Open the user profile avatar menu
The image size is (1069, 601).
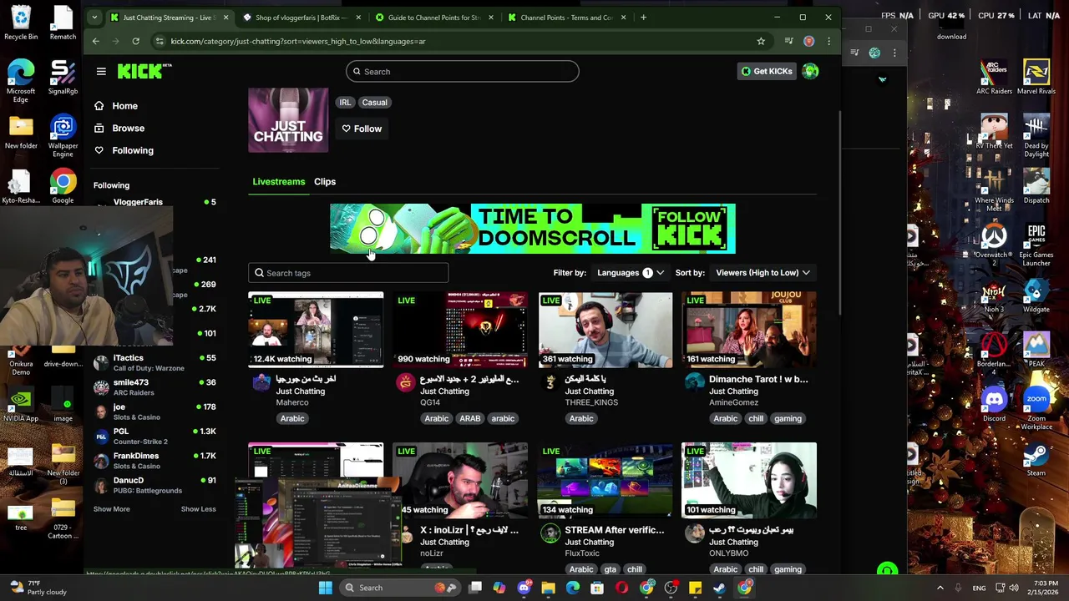tap(810, 72)
